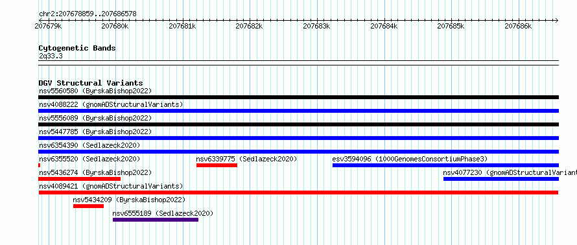Click the 207685k ruler label

pos(451,26)
